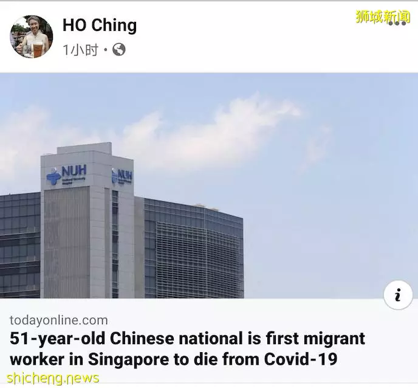Click empty header space right of HO Ching

coord(245,35)
